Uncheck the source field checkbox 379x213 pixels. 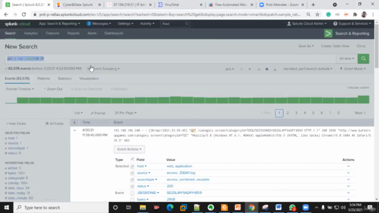pos(132,173)
